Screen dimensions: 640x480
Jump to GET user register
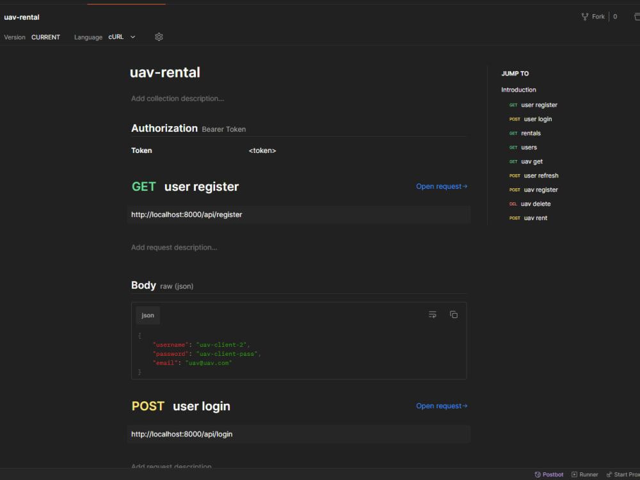point(533,105)
